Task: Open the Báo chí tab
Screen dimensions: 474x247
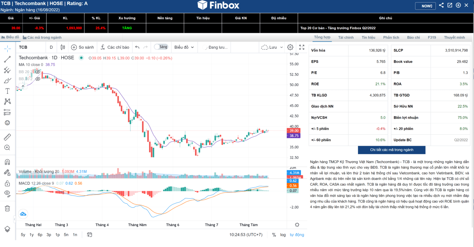Action: click(414, 38)
